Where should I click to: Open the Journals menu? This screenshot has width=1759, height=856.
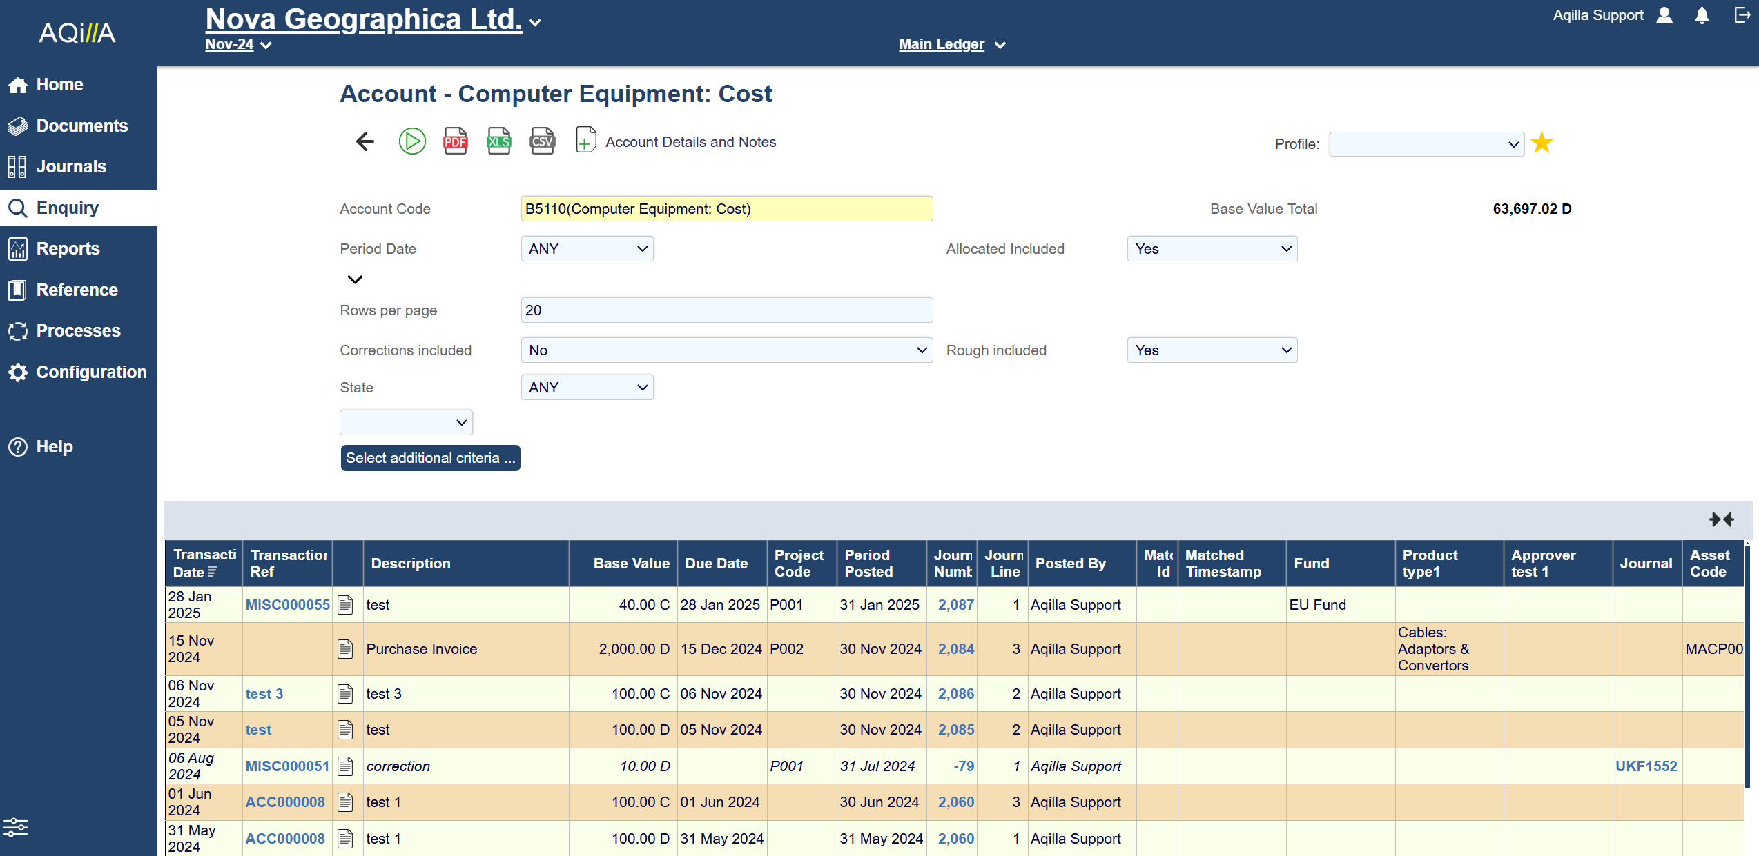(71, 167)
